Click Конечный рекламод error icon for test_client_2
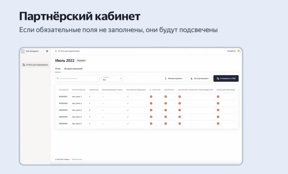The width and height of the screenshot is (288, 174). click(218, 103)
